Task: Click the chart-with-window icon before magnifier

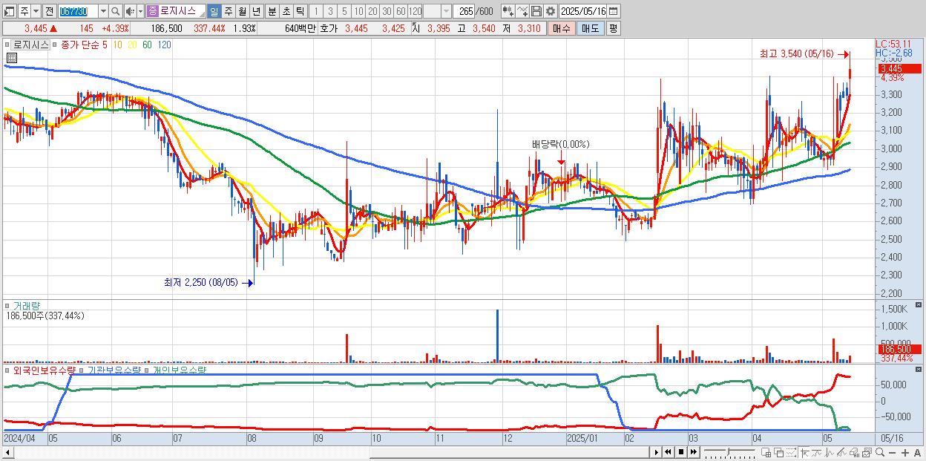Action: point(867,452)
